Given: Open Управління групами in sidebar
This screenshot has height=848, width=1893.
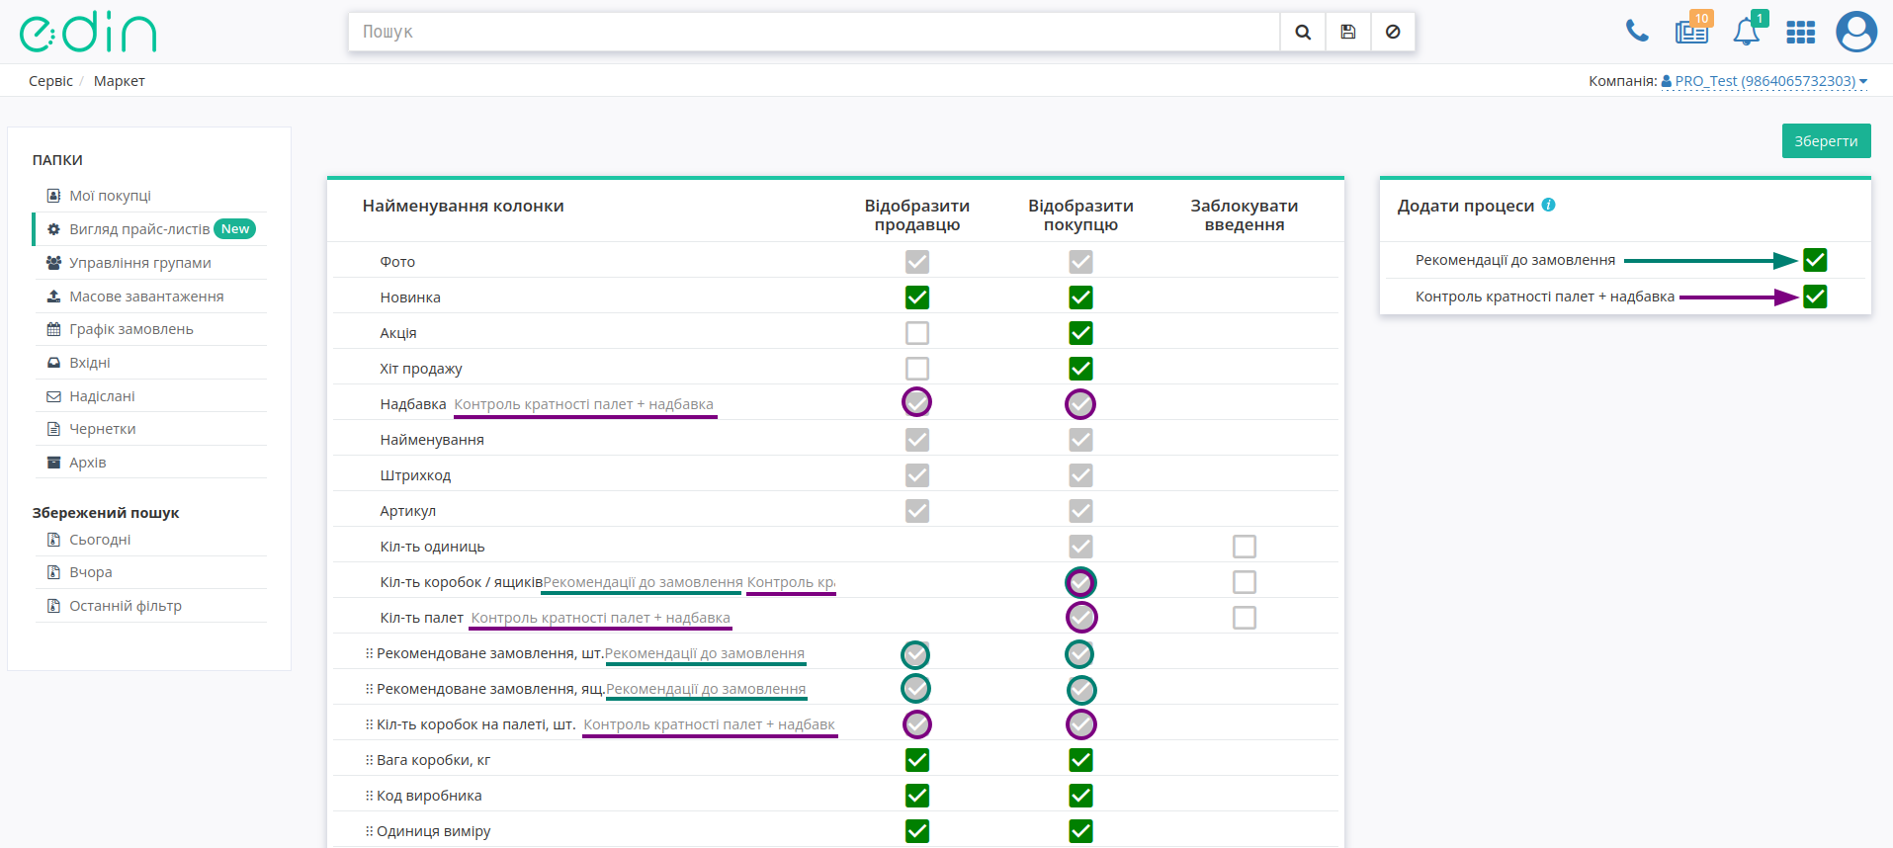Looking at the screenshot, I should pos(139,263).
